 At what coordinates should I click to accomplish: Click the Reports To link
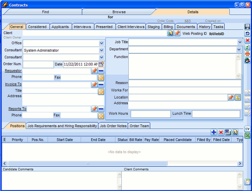coord(17,109)
